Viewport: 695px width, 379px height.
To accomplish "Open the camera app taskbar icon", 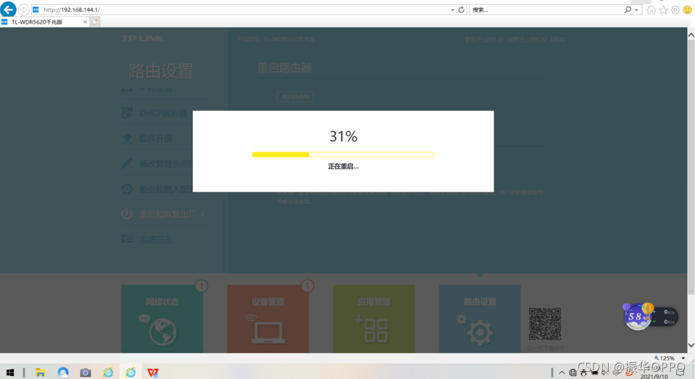I will coord(85,372).
